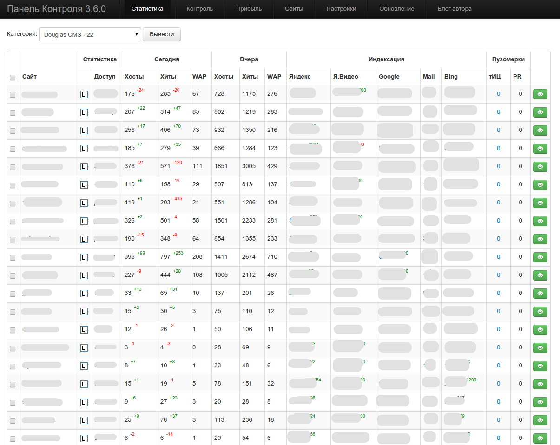This screenshot has width=560, height=445.
Task: Click yesterday hits value 3005
Action: [249, 166]
